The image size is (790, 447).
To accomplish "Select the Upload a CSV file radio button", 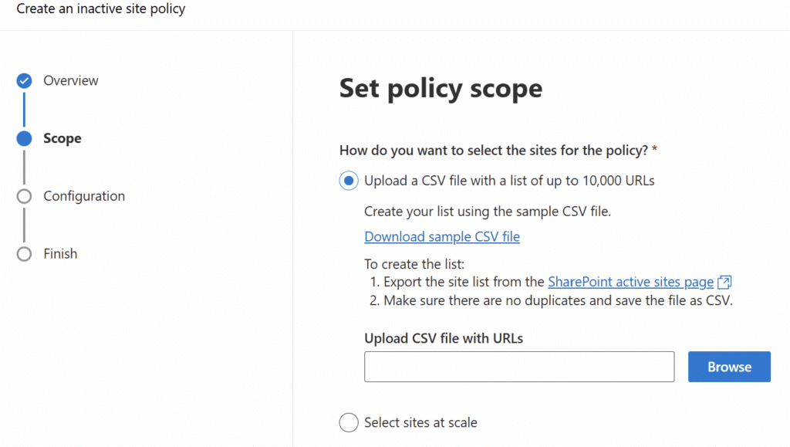I will coord(349,181).
